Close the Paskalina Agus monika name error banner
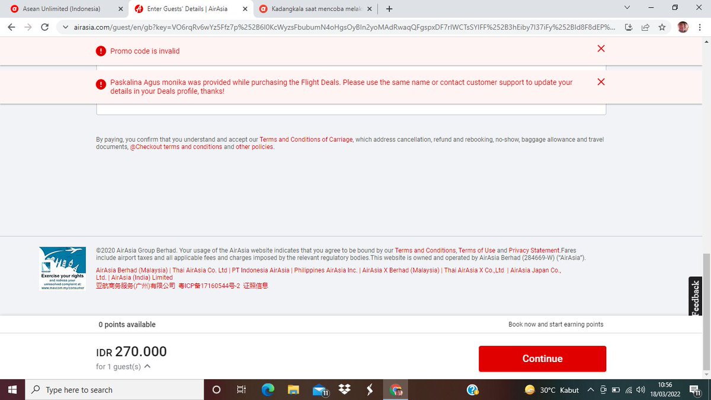 click(x=601, y=82)
